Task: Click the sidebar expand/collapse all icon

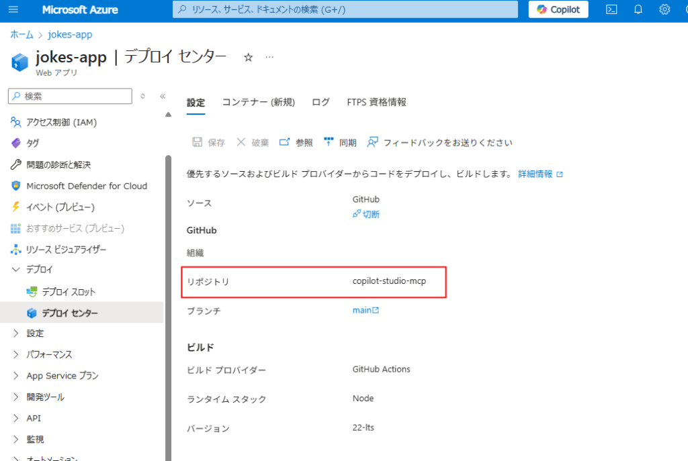Action: tap(142, 96)
